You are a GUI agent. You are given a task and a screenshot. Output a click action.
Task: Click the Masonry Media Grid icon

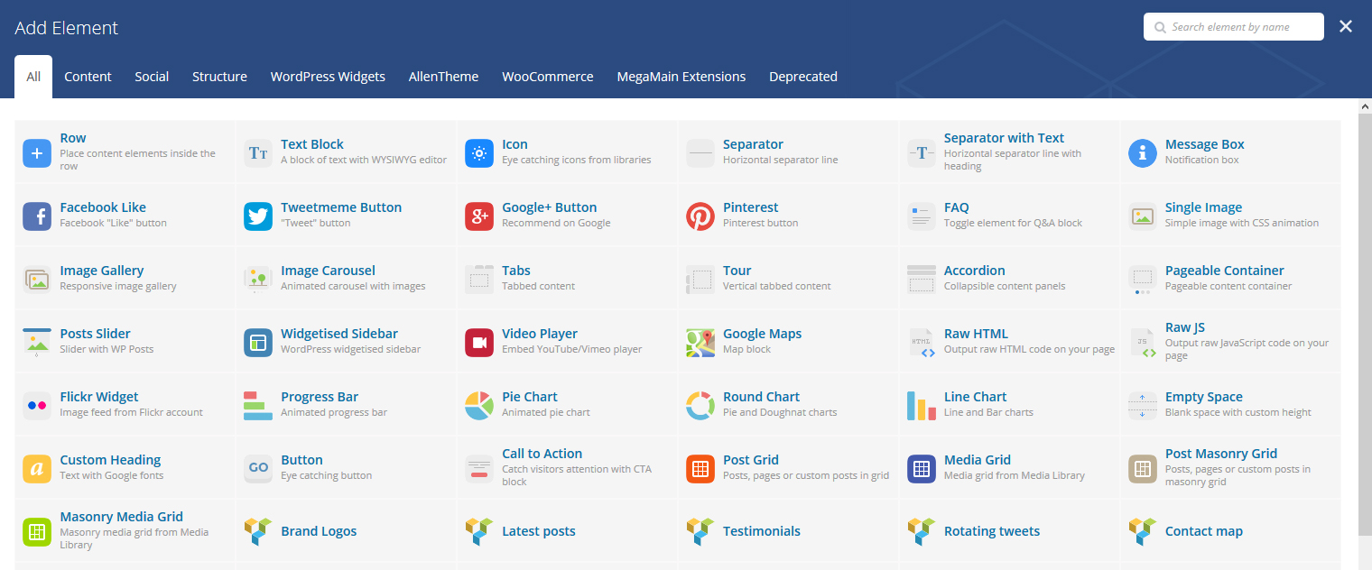point(37,532)
